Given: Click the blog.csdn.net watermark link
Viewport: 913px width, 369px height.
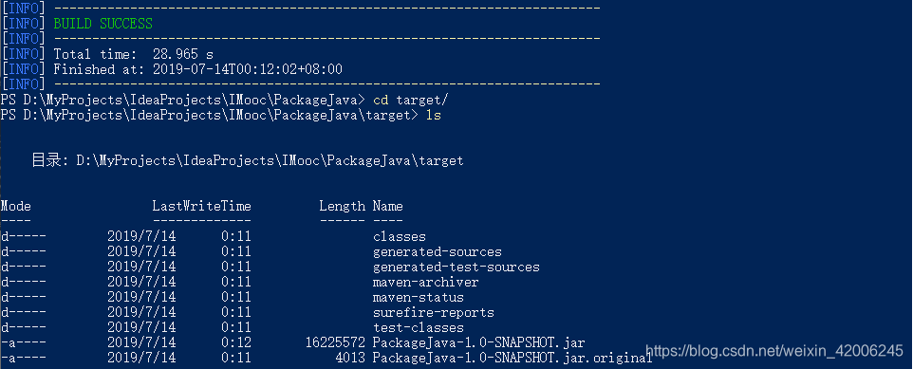Looking at the screenshot, I should [773, 351].
